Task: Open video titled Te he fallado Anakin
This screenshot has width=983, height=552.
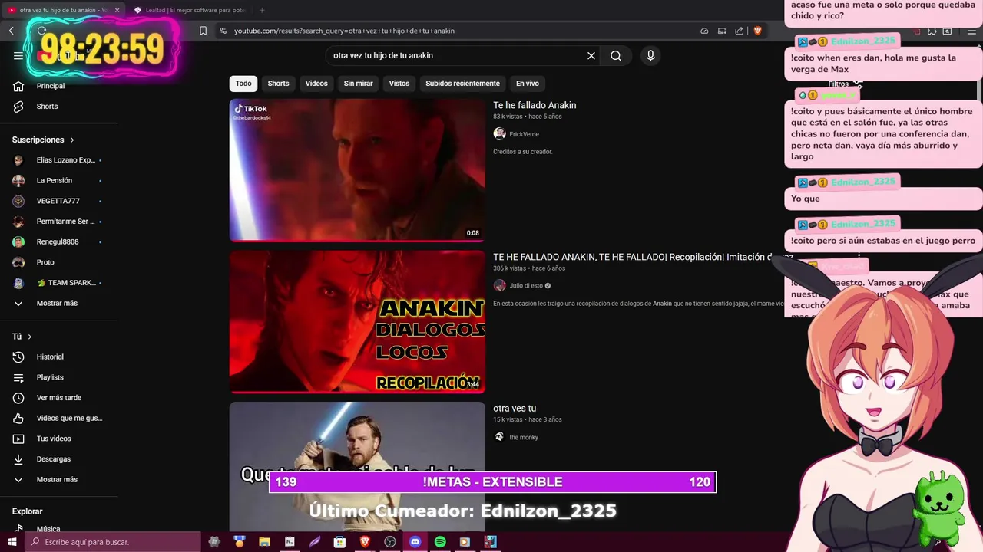Action: pyautogui.click(x=535, y=105)
